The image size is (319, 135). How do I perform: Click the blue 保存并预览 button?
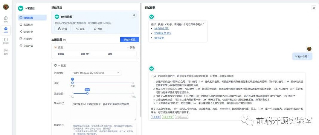(129, 40)
